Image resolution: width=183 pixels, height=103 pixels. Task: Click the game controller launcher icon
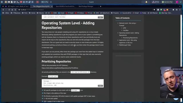[x=9, y=2]
